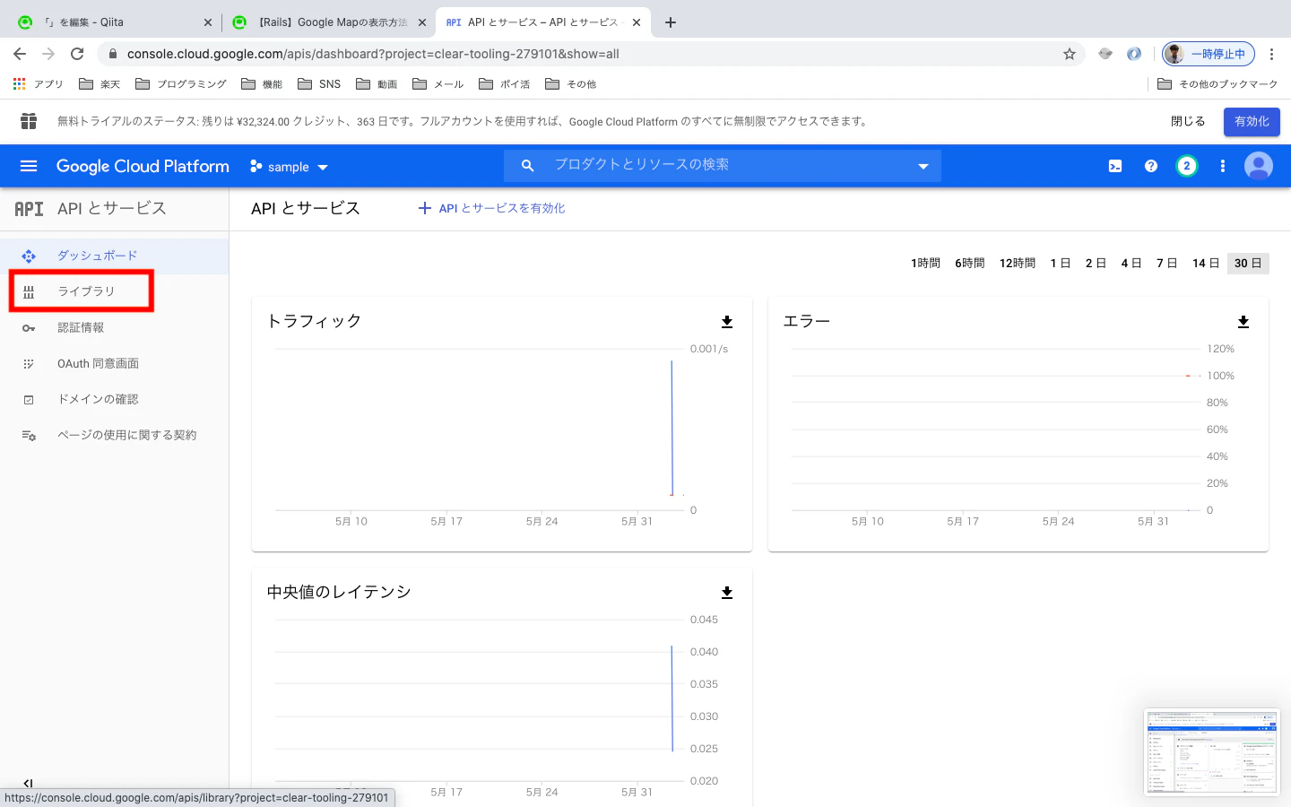Activate Cloud Shell terminal icon
1291x807 pixels.
pyautogui.click(x=1115, y=166)
